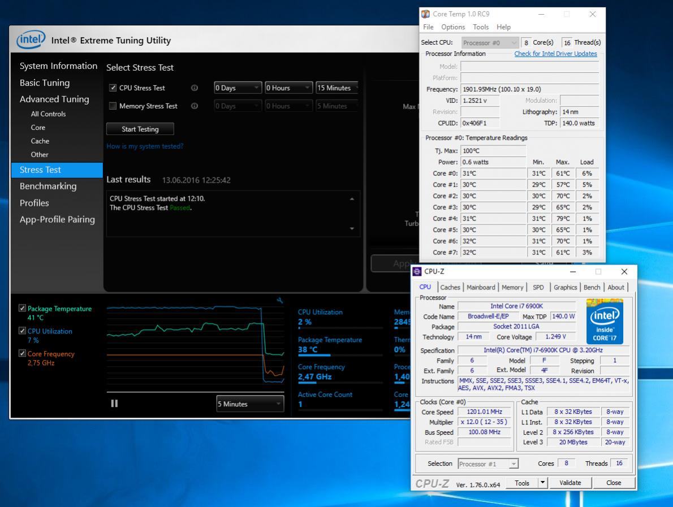Open App-Profile Pairing section
Viewport: 673px width, 507px height.
pos(57,220)
